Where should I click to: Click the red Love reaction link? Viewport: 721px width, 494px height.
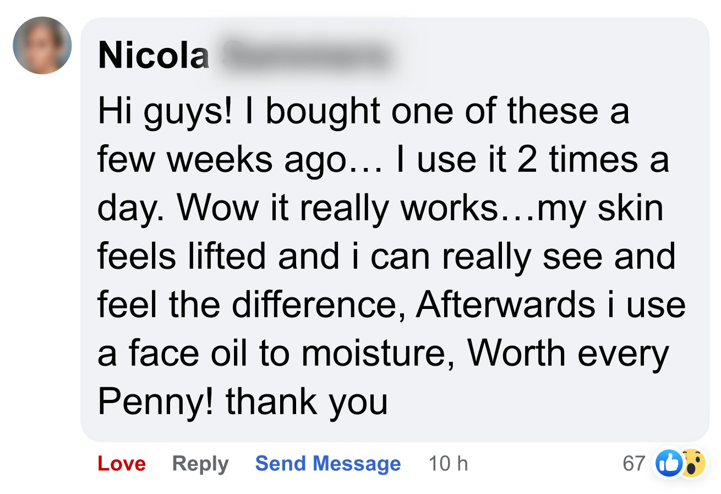coord(122,464)
